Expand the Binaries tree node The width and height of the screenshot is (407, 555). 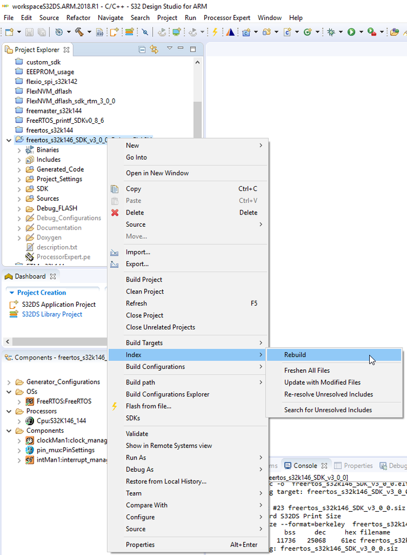(19, 150)
